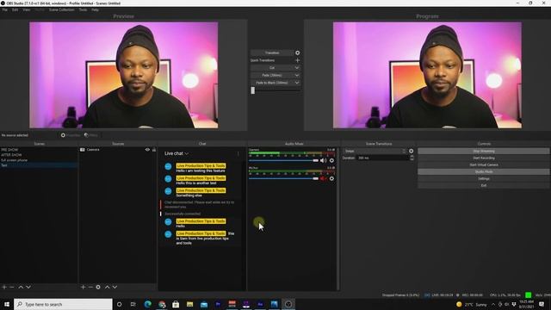
Task: Click the Start Recording button
Action: [484, 158]
